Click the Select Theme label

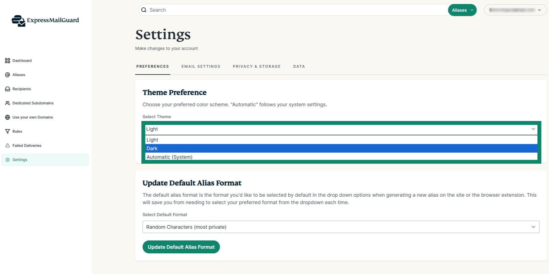(157, 117)
